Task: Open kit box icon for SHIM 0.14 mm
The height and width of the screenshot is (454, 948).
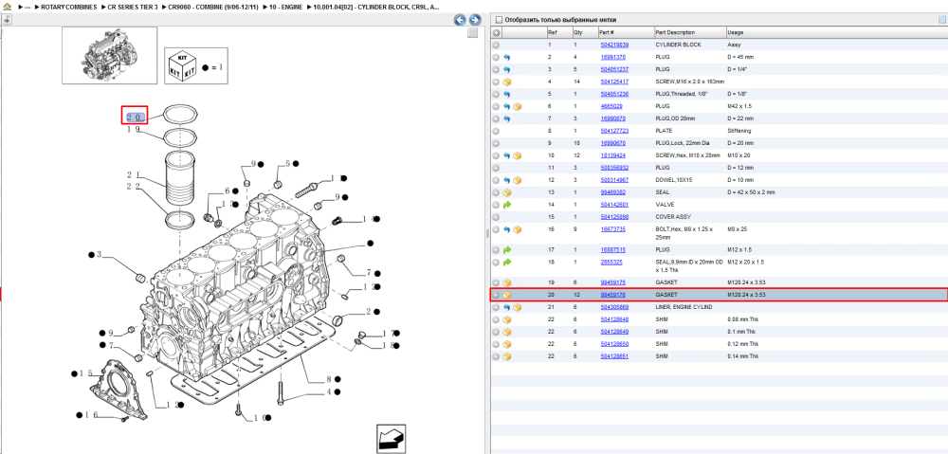Action: [x=506, y=356]
